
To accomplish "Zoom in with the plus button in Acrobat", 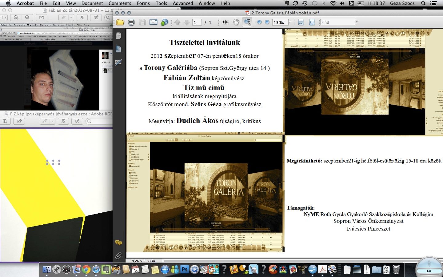I will (267, 22).
